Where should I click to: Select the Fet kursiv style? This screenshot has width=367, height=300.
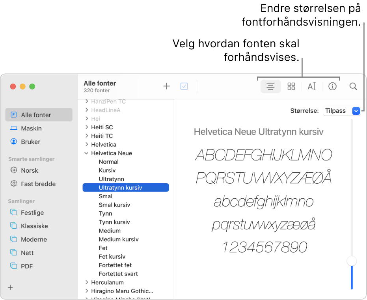tap(112, 257)
